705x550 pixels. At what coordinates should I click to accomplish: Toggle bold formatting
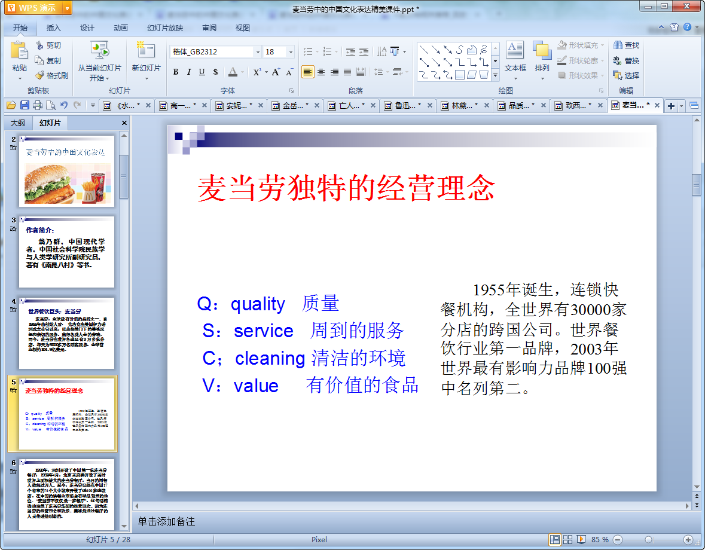(176, 72)
